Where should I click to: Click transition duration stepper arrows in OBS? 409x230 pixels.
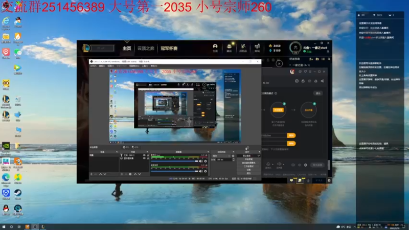233,159
